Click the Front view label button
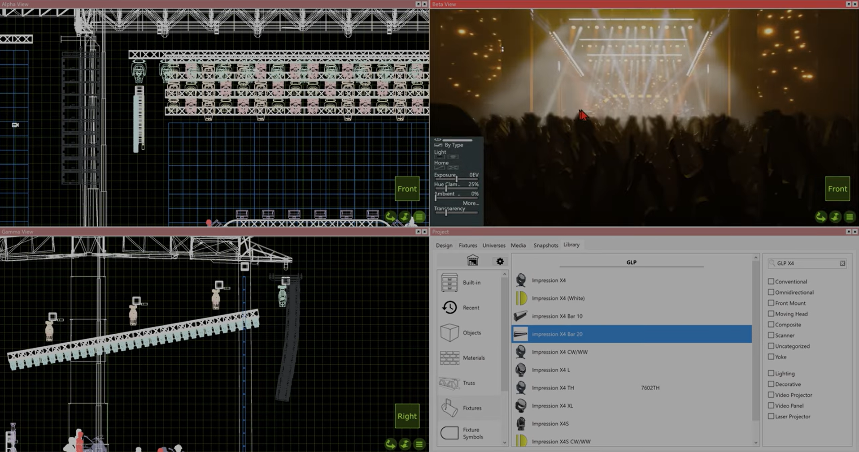The image size is (859, 452). [407, 189]
